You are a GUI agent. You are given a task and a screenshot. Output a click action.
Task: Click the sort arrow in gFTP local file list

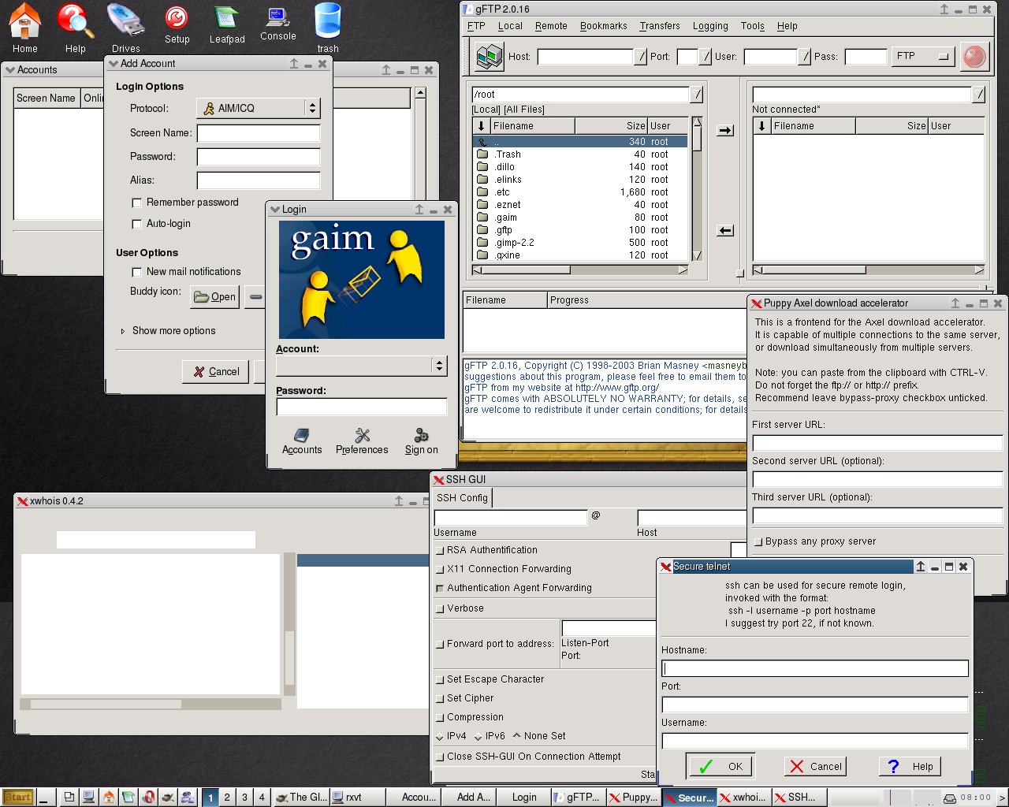[481, 126]
